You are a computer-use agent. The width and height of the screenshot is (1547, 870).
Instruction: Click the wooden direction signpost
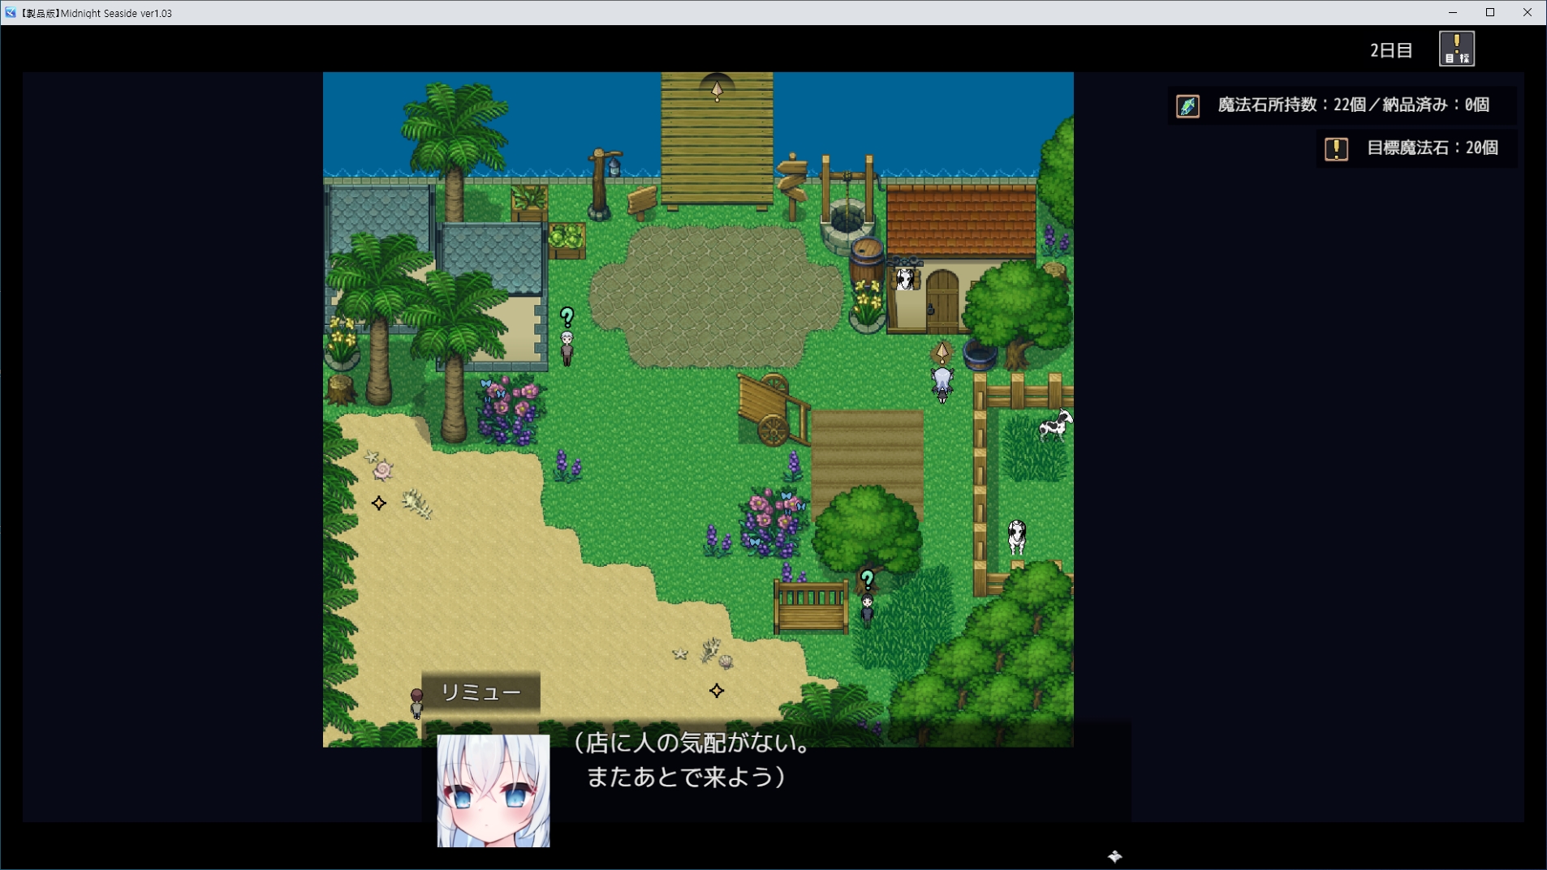(x=792, y=186)
